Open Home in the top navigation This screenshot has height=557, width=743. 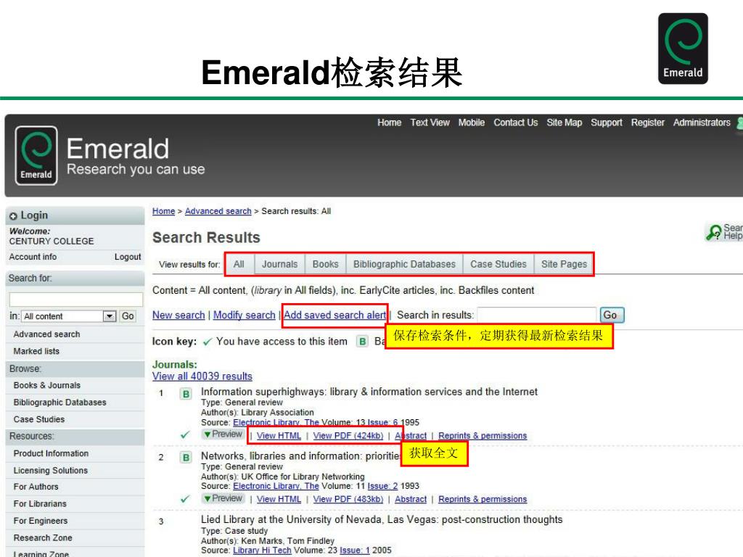coord(389,123)
